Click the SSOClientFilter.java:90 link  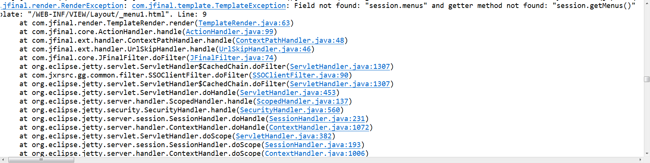(301, 75)
